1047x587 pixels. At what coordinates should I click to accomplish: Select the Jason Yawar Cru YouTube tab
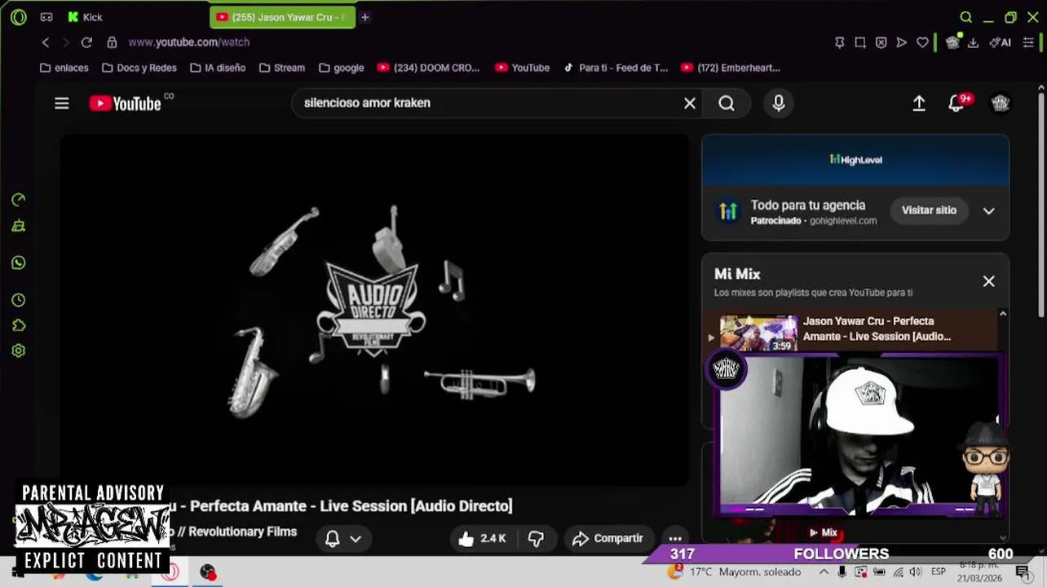(x=283, y=17)
